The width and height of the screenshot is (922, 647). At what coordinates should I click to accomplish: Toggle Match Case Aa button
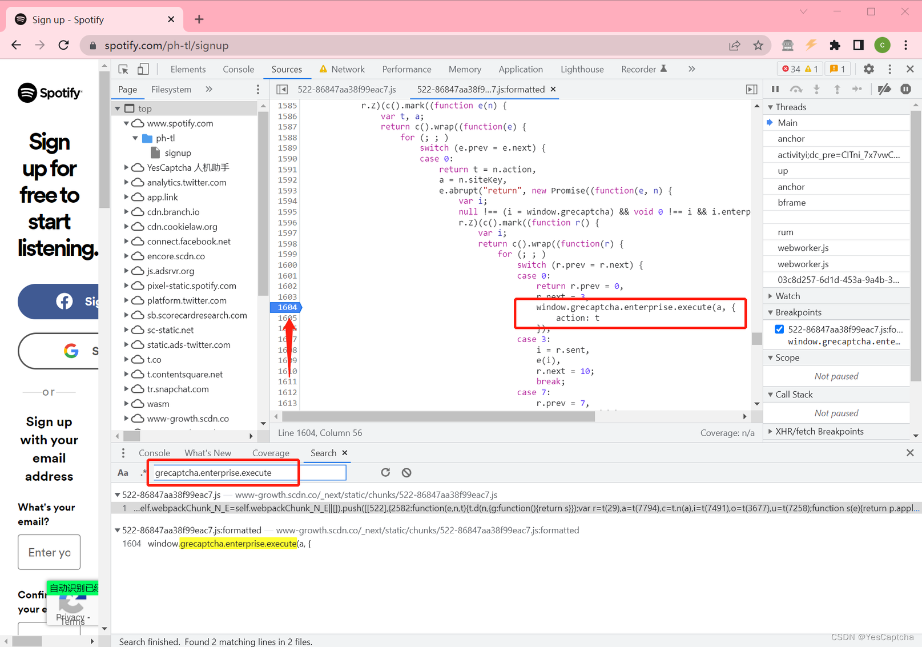[123, 472]
